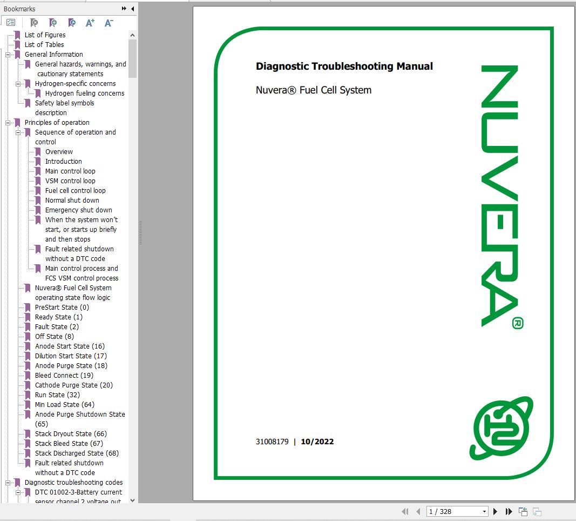This screenshot has width=576, height=521.
Task: Open Stack Bleed State (67) bookmark
Action: click(x=69, y=443)
